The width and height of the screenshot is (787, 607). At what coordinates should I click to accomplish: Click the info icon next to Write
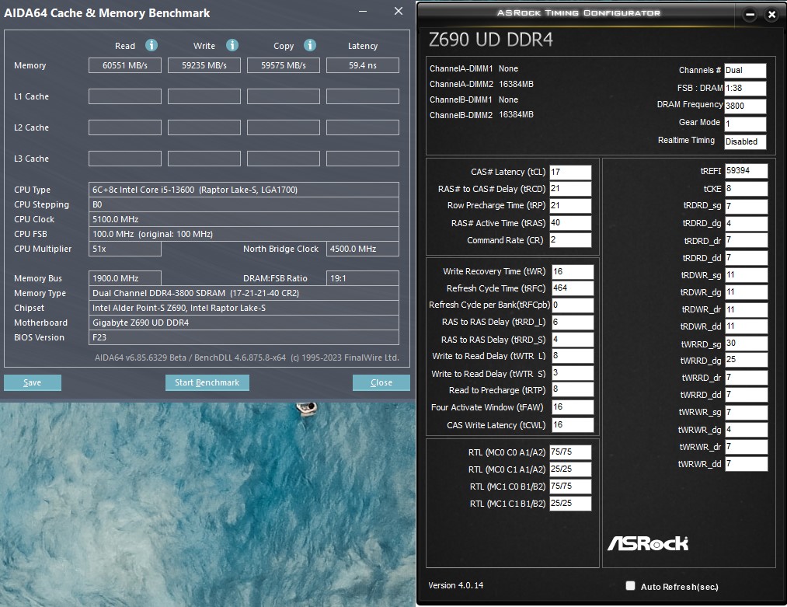[x=232, y=45]
